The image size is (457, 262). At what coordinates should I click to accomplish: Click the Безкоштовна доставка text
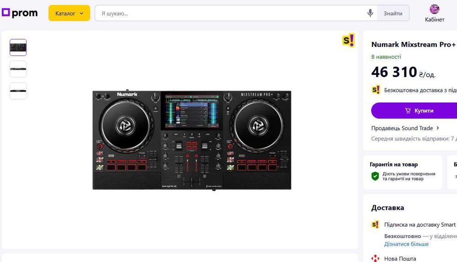(420, 90)
